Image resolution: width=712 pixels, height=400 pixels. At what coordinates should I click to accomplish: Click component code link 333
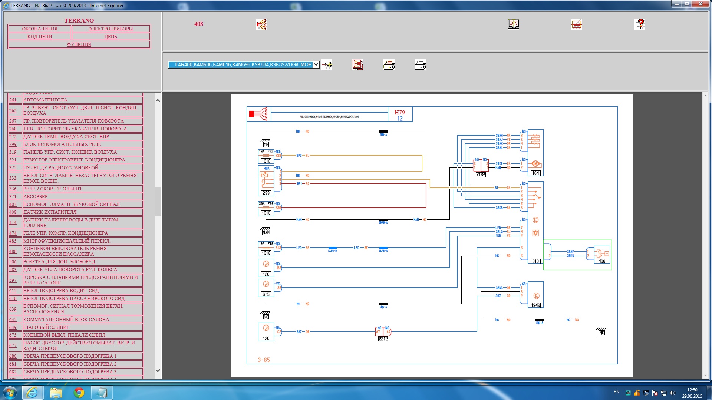tap(13, 178)
